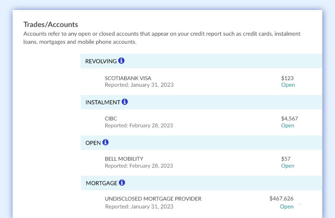Click the mortgage's Reported January 31, 2023 date
The height and width of the screenshot is (218, 335).
click(x=139, y=206)
